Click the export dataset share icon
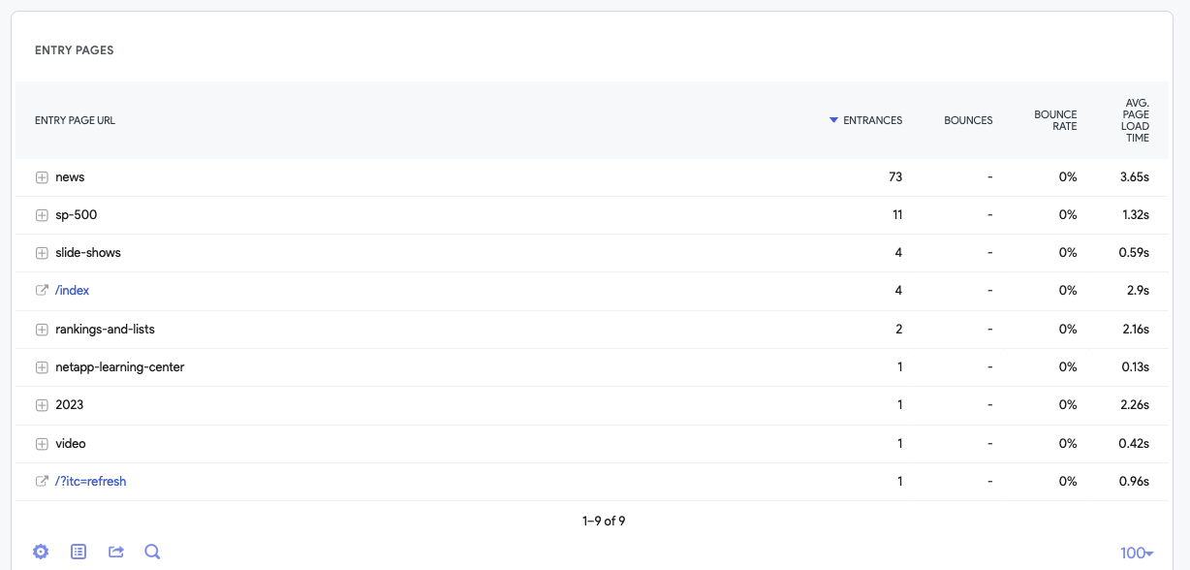The height and width of the screenshot is (570, 1190). coord(116,552)
